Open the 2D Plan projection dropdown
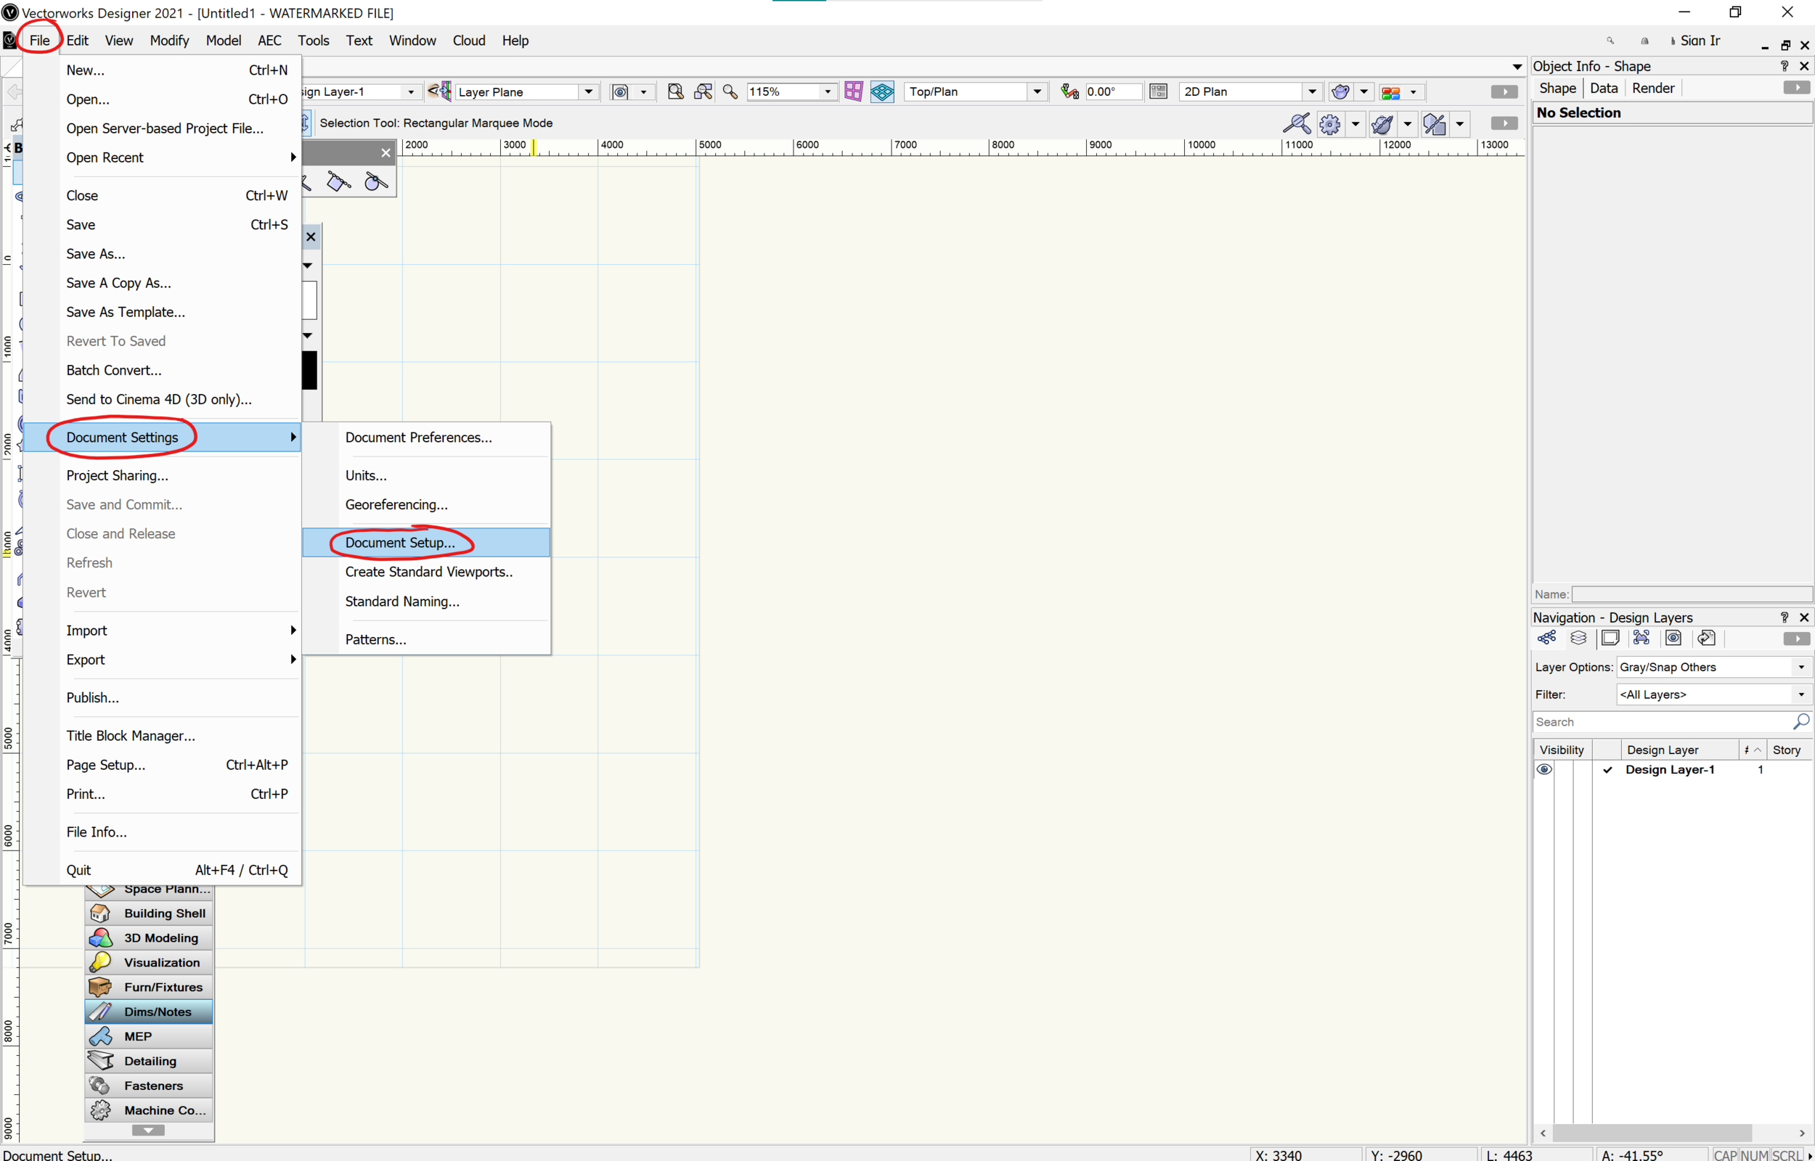The height and width of the screenshot is (1161, 1815). point(1251,91)
